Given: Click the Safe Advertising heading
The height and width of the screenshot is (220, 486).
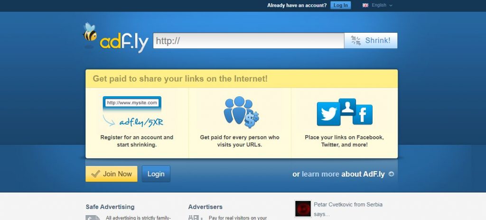Looking at the screenshot, I should point(110,207).
